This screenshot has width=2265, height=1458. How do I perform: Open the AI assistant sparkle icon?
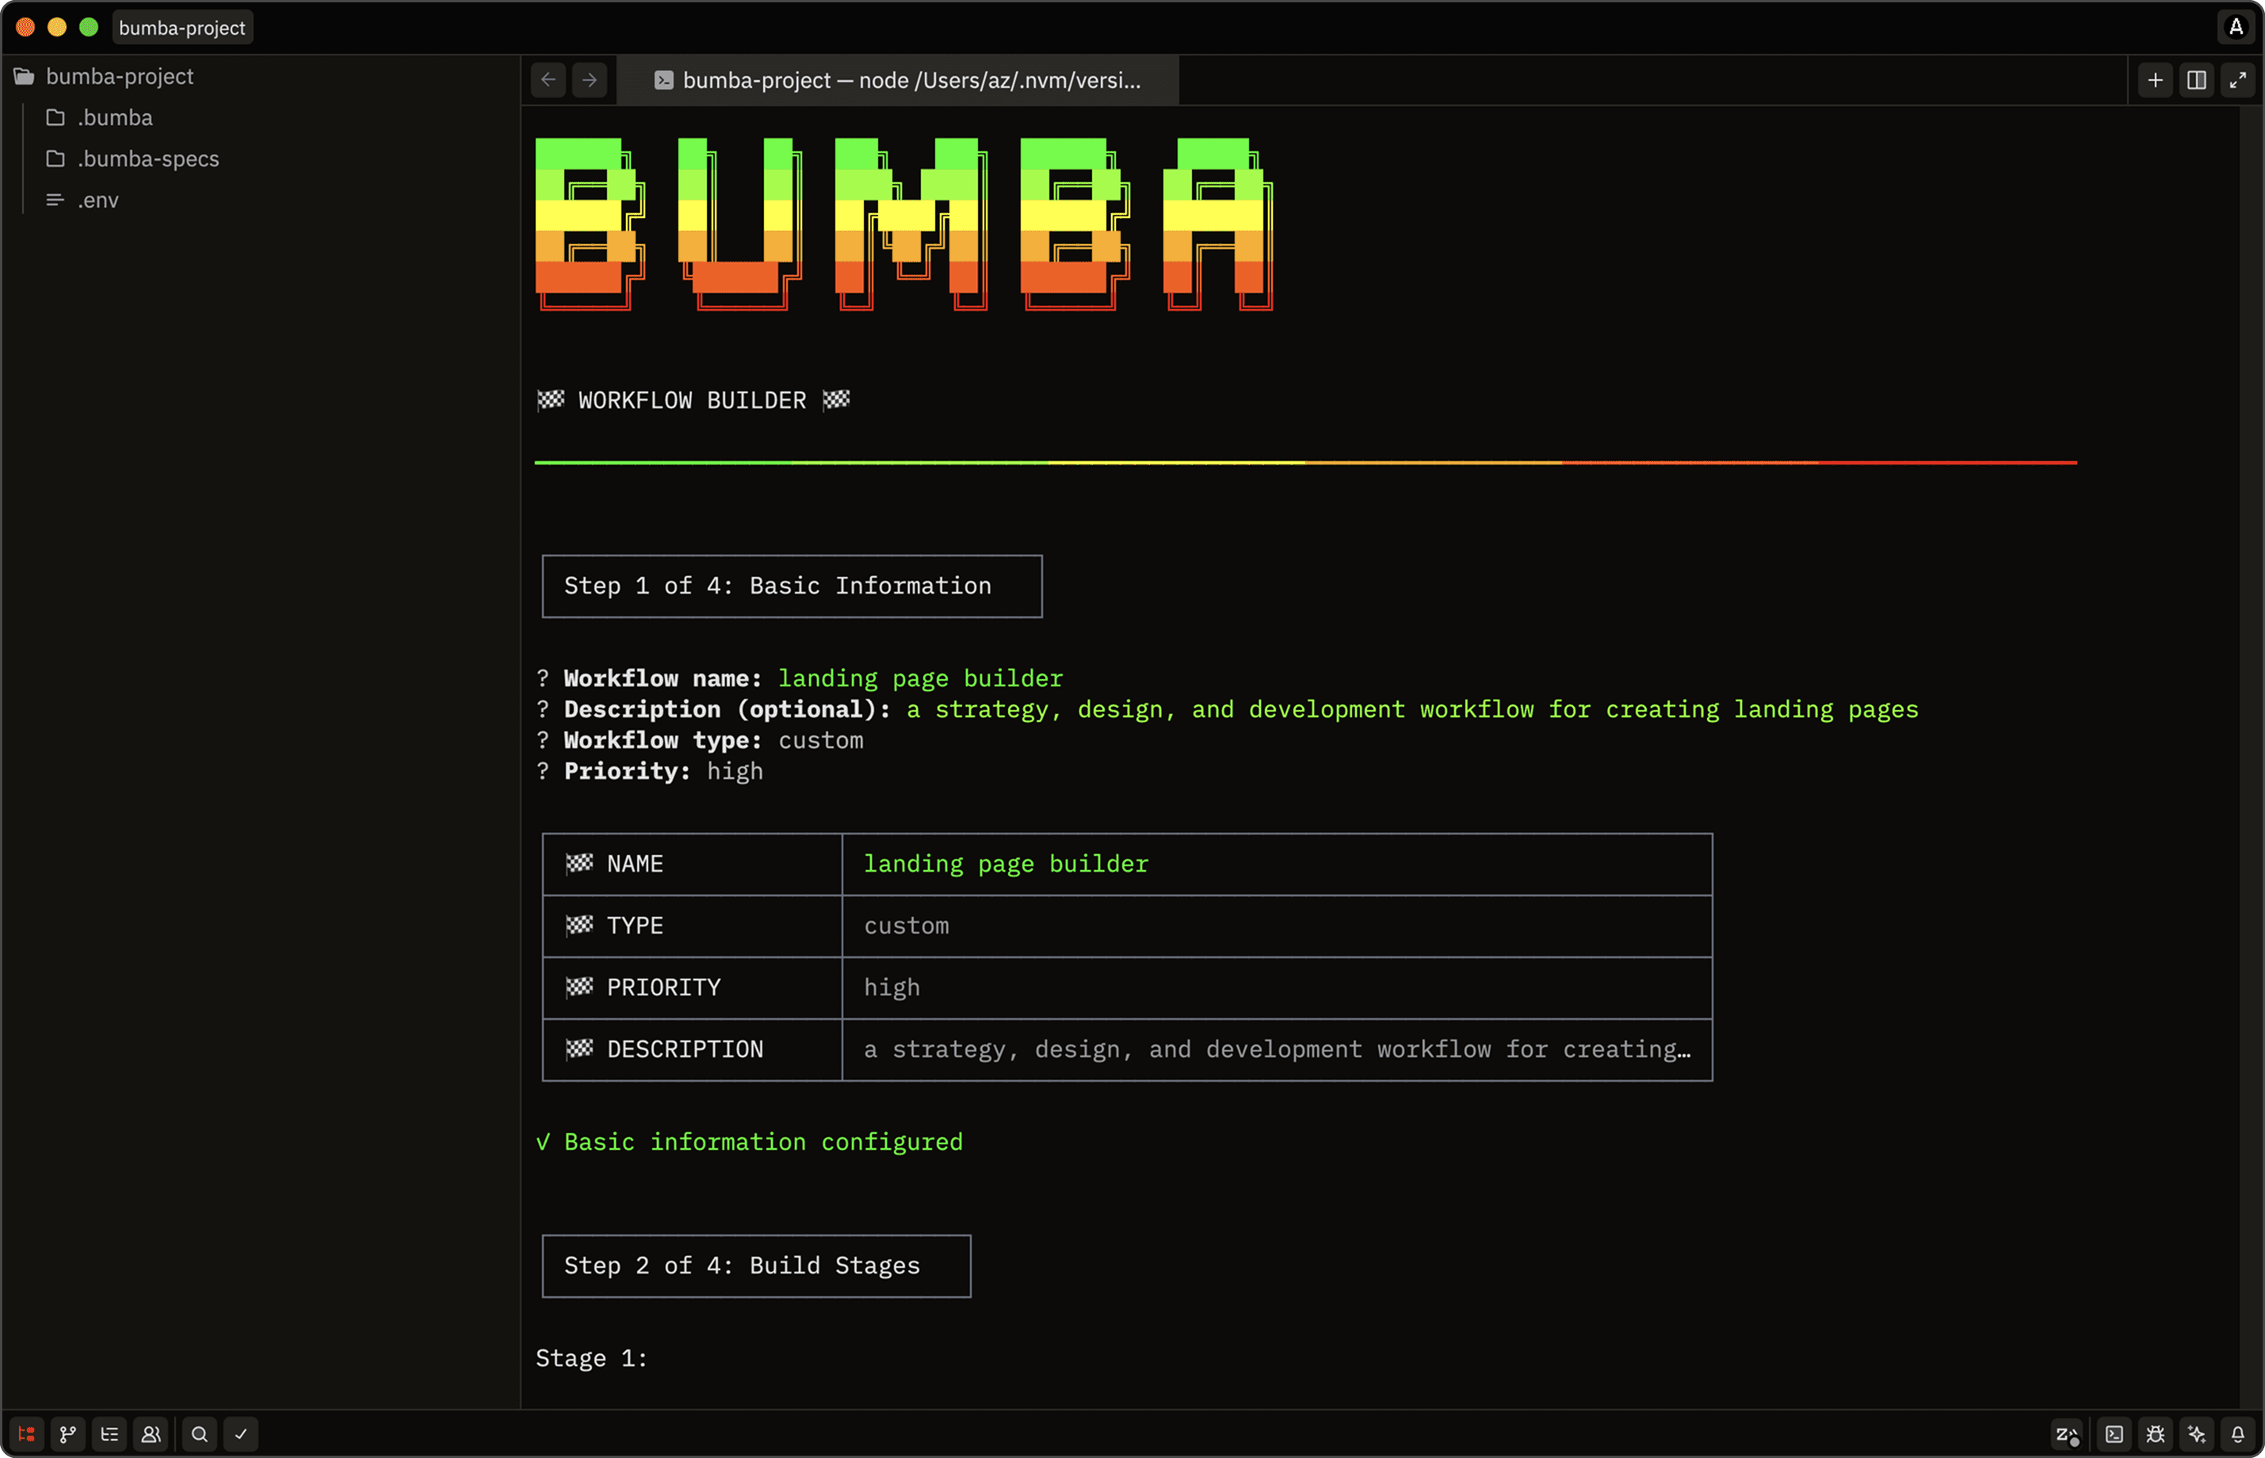pyautogui.click(x=2197, y=1433)
